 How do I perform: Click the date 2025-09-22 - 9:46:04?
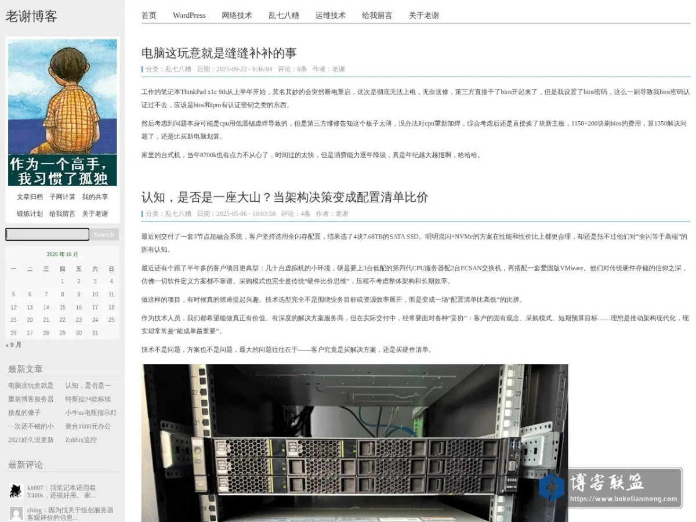point(244,69)
